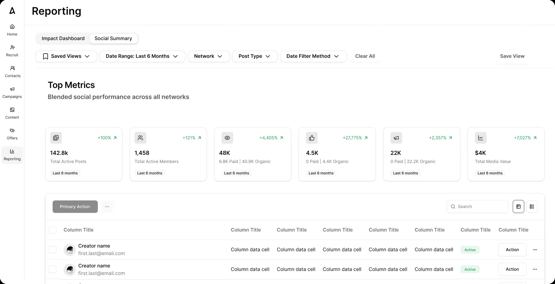This screenshot has height=284, width=555.
Task: Open row options for the second creator row
Action: pyautogui.click(x=535, y=269)
